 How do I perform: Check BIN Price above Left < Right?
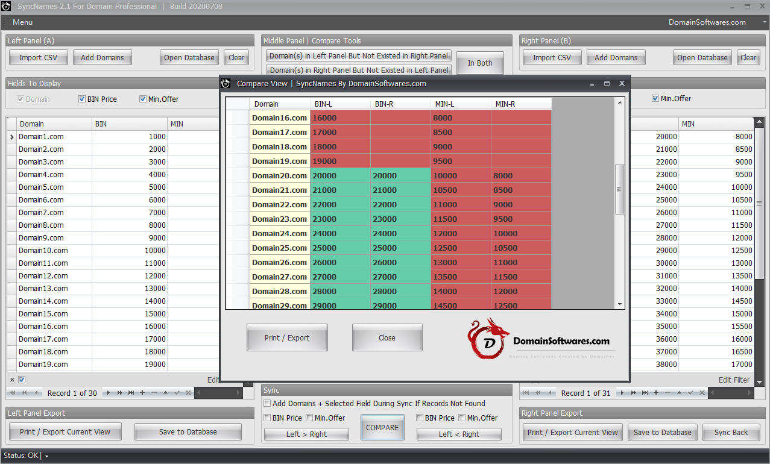pos(420,418)
